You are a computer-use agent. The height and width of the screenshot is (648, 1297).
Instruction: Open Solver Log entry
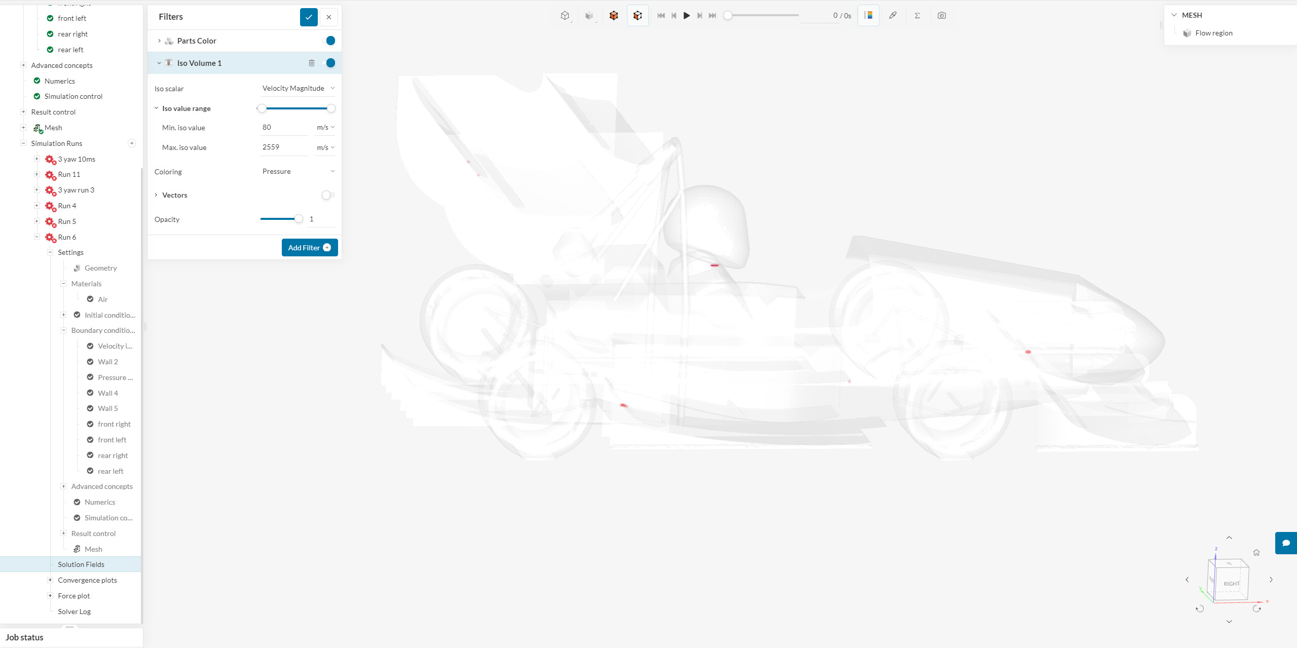(x=74, y=612)
